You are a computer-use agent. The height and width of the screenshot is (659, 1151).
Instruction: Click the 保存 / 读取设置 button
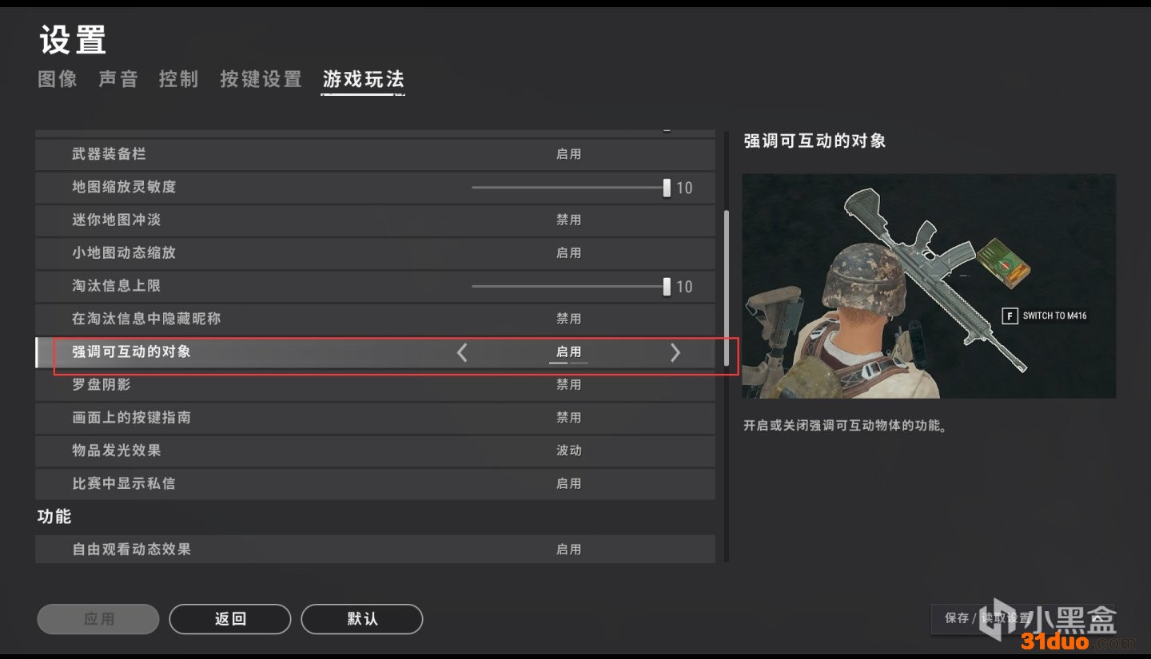988,618
